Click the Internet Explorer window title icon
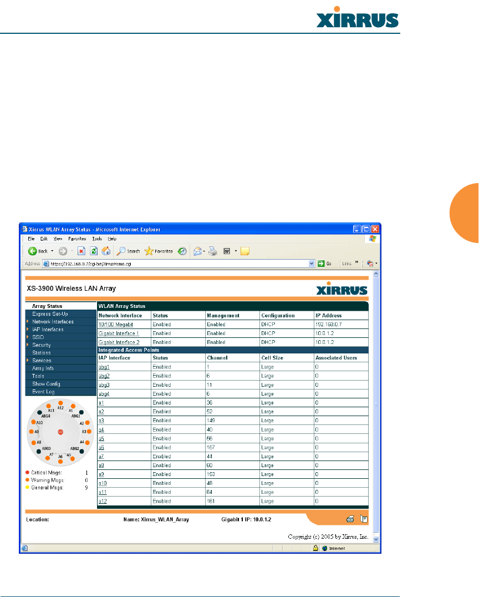This screenshot has height=597, width=479. 24,229
